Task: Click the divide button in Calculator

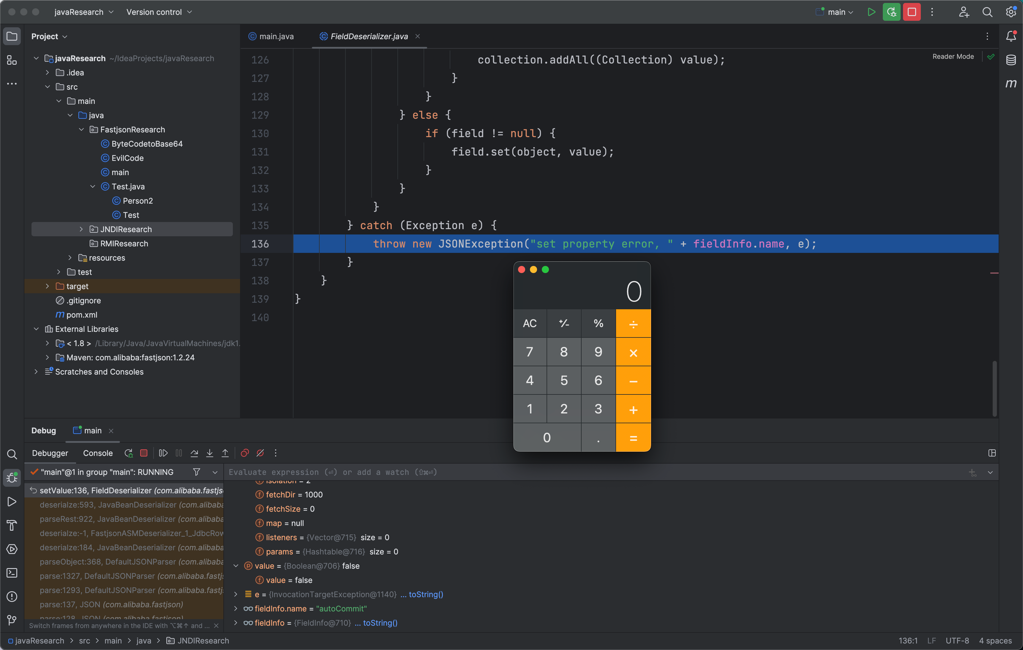Action: point(633,323)
